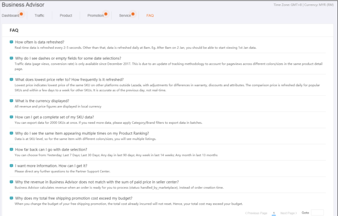
Task: Click the Next Page link
Action: pyautogui.click(x=288, y=213)
